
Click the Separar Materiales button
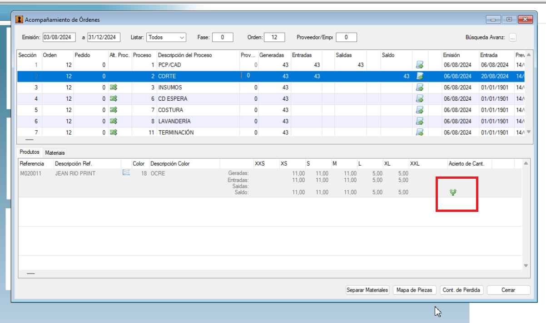[x=367, y=290]
